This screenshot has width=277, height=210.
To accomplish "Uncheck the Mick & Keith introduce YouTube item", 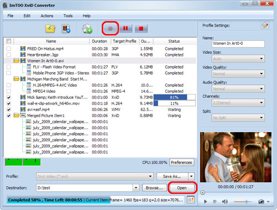I will tap(9, 97).
